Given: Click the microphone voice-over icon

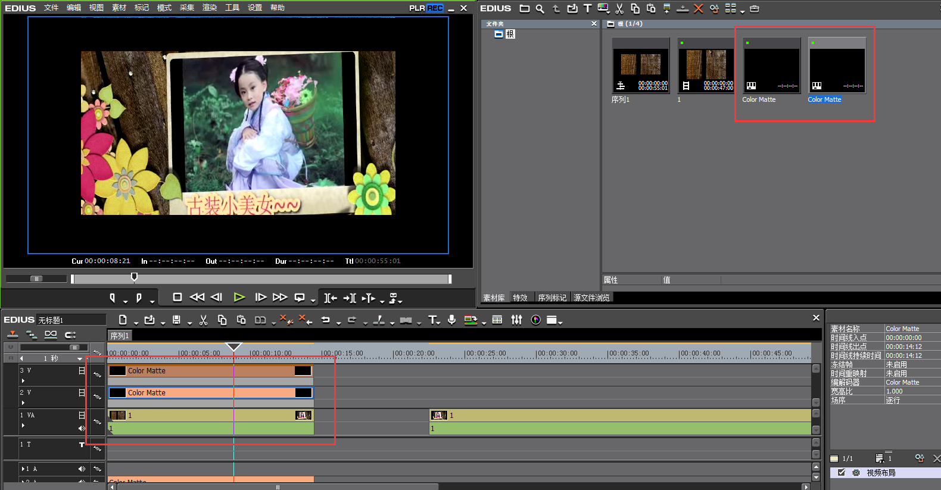Looking at the screenshot, I should [452, 320].
